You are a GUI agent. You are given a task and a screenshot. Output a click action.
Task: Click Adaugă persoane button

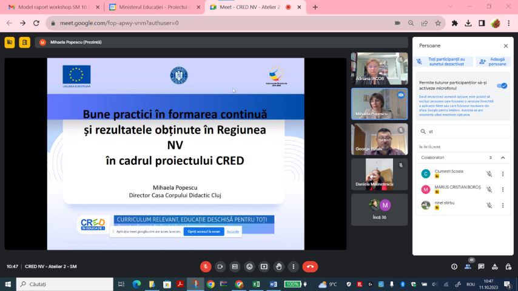[x=493, y=61]
